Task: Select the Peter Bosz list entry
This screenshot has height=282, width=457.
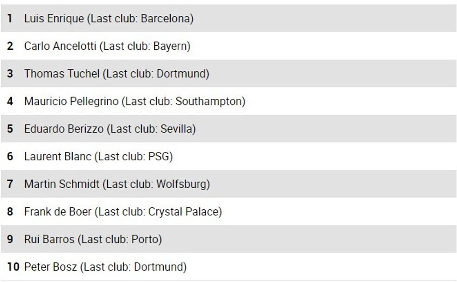Action: (105, 267)
